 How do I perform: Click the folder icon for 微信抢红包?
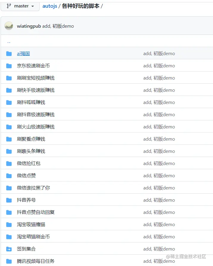click(9, 164)
